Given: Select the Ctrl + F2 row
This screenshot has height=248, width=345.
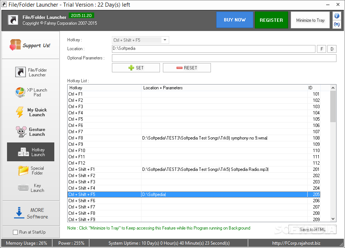Looking at the screenshot, I should [x=194, y=100].
